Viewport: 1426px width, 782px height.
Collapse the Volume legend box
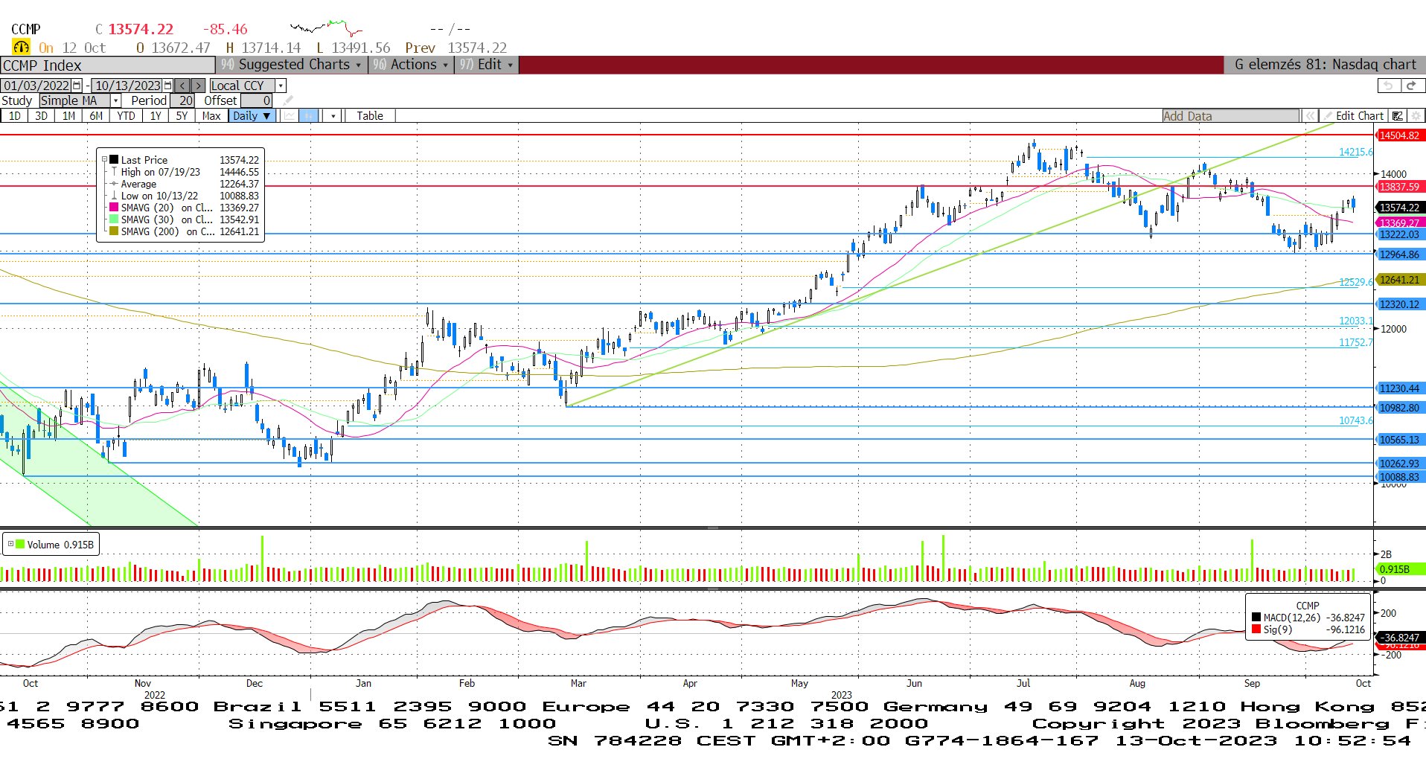(10, 544)
